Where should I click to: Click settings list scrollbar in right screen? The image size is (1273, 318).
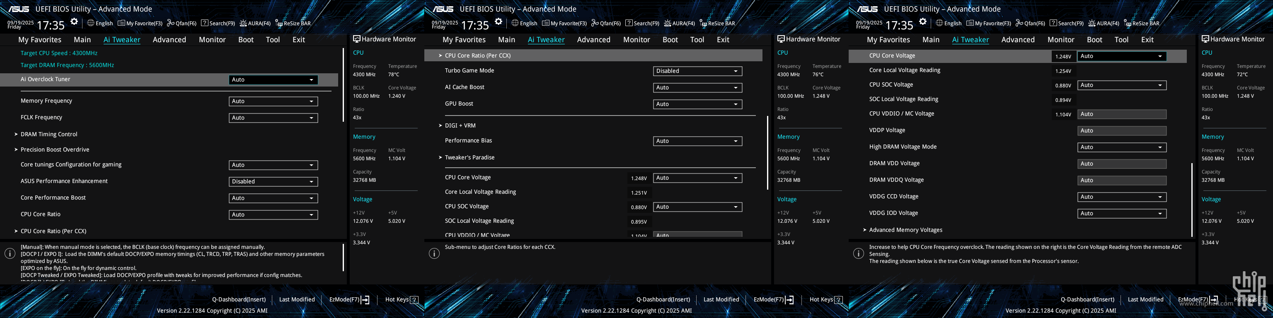pyautogui.click(x=1192, y=200)
